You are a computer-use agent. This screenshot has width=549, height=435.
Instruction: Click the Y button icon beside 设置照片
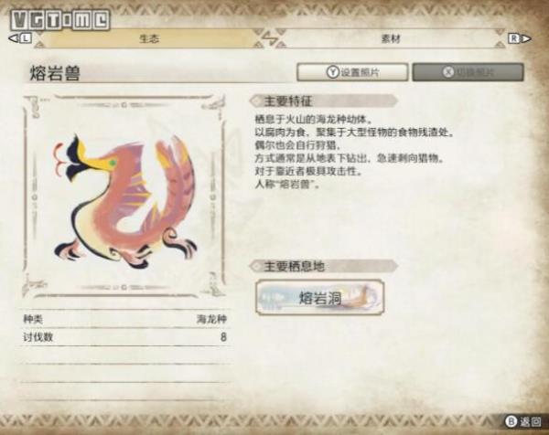point(333,72)
